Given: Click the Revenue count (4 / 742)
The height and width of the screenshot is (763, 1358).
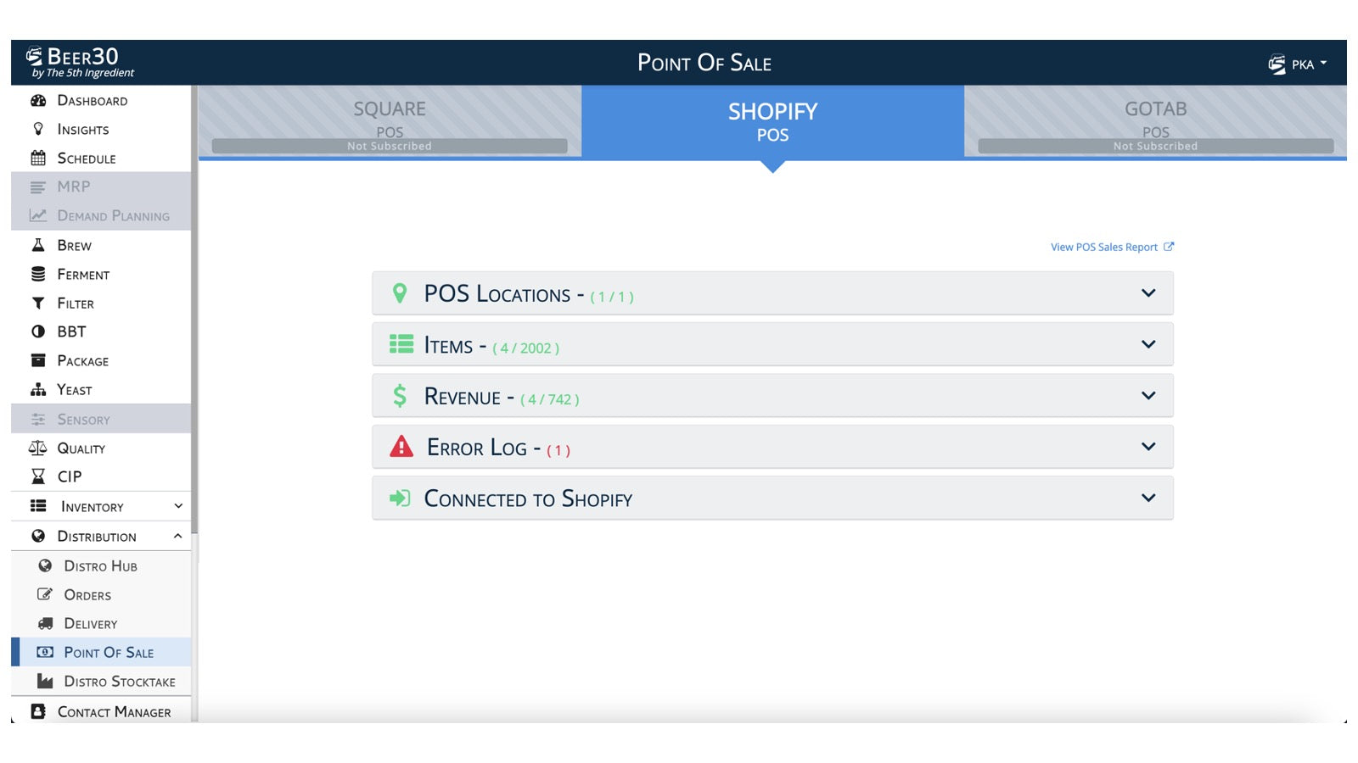Looking at the screenshot, I should (x=550, y=399).
